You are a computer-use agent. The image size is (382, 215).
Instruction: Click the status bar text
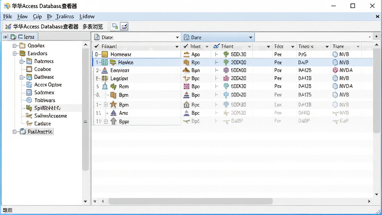pyautogui.click(x=7, y=210)
